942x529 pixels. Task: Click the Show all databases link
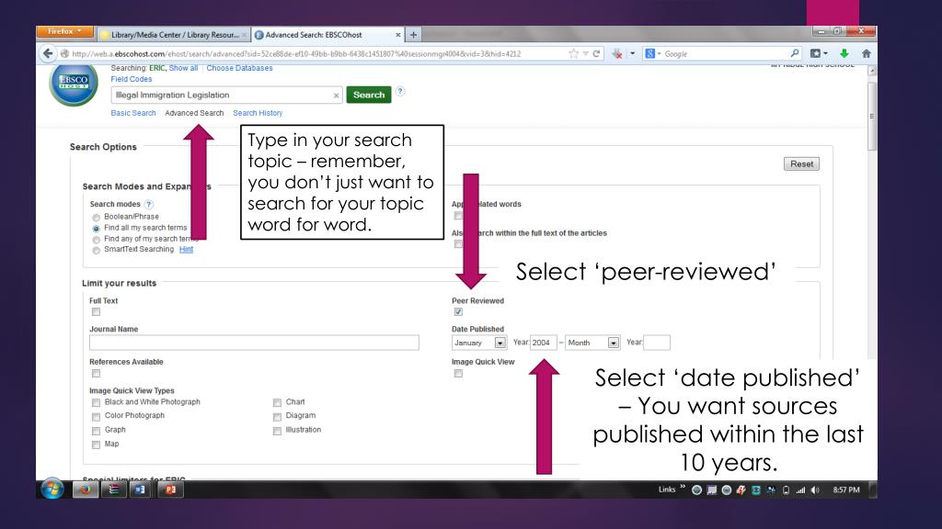click(x=183, y=68)
